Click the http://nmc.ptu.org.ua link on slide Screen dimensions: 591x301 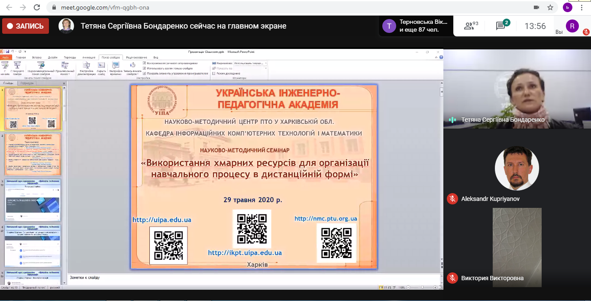click(x=326, y=219)
